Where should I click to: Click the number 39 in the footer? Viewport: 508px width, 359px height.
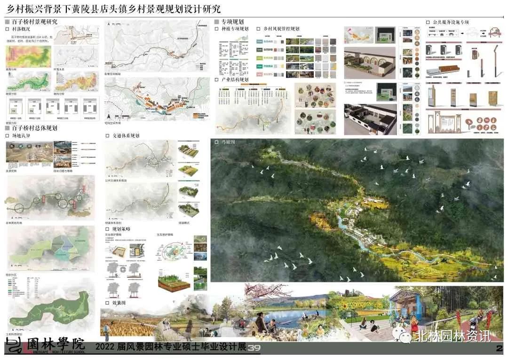click(x=254, y=348)
